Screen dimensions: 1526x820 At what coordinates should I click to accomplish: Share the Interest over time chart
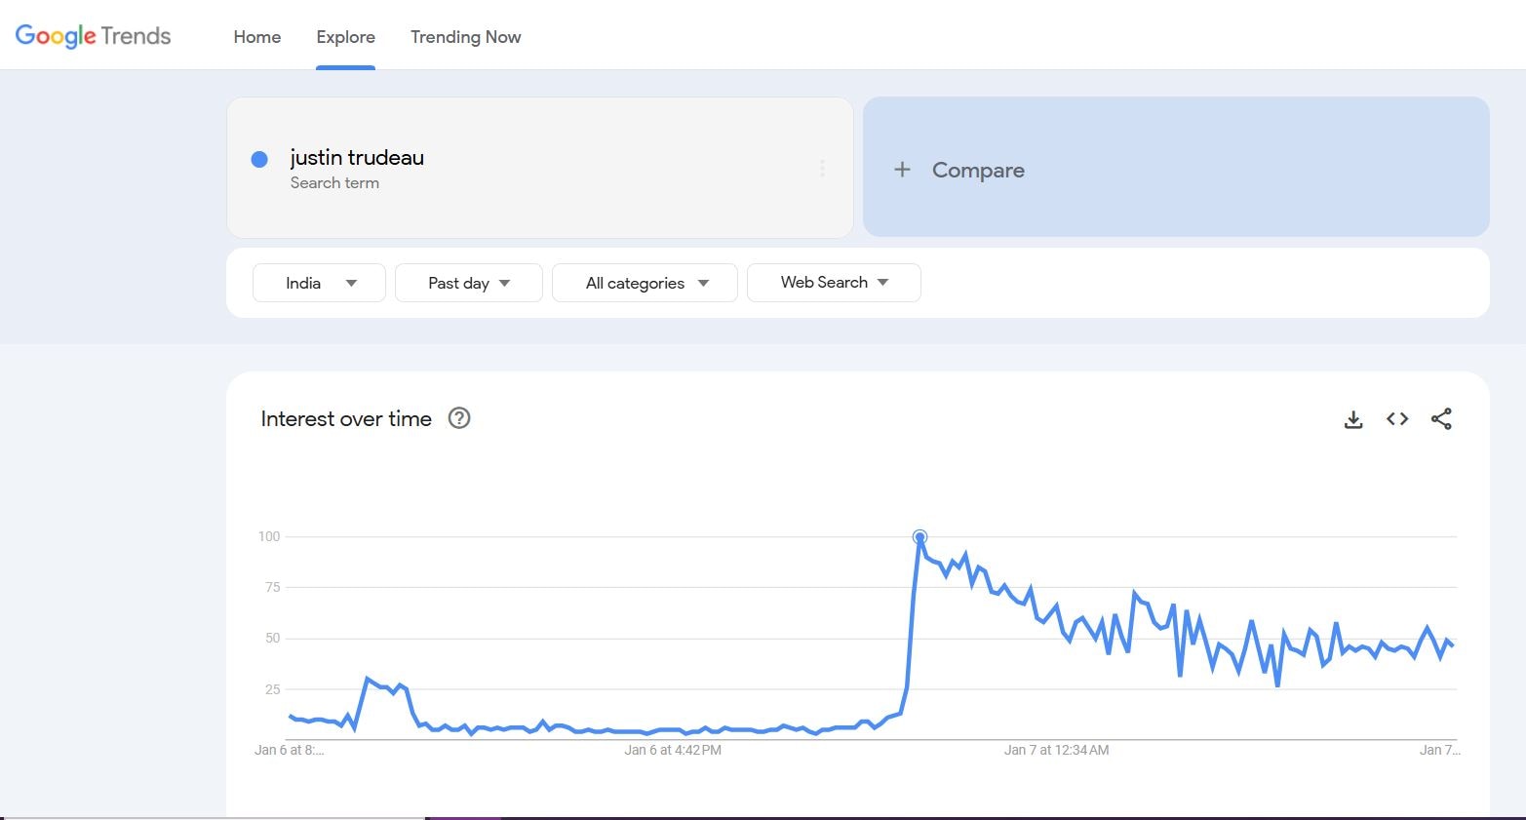(x=1441, y=419)
